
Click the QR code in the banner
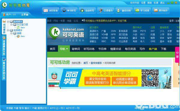pos(150,78)
